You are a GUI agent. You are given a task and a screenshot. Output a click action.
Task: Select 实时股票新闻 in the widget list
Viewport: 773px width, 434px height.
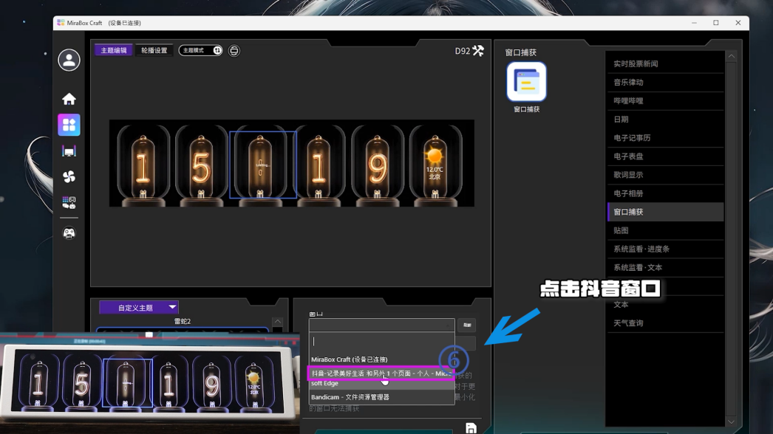click(x=666, y=63)
